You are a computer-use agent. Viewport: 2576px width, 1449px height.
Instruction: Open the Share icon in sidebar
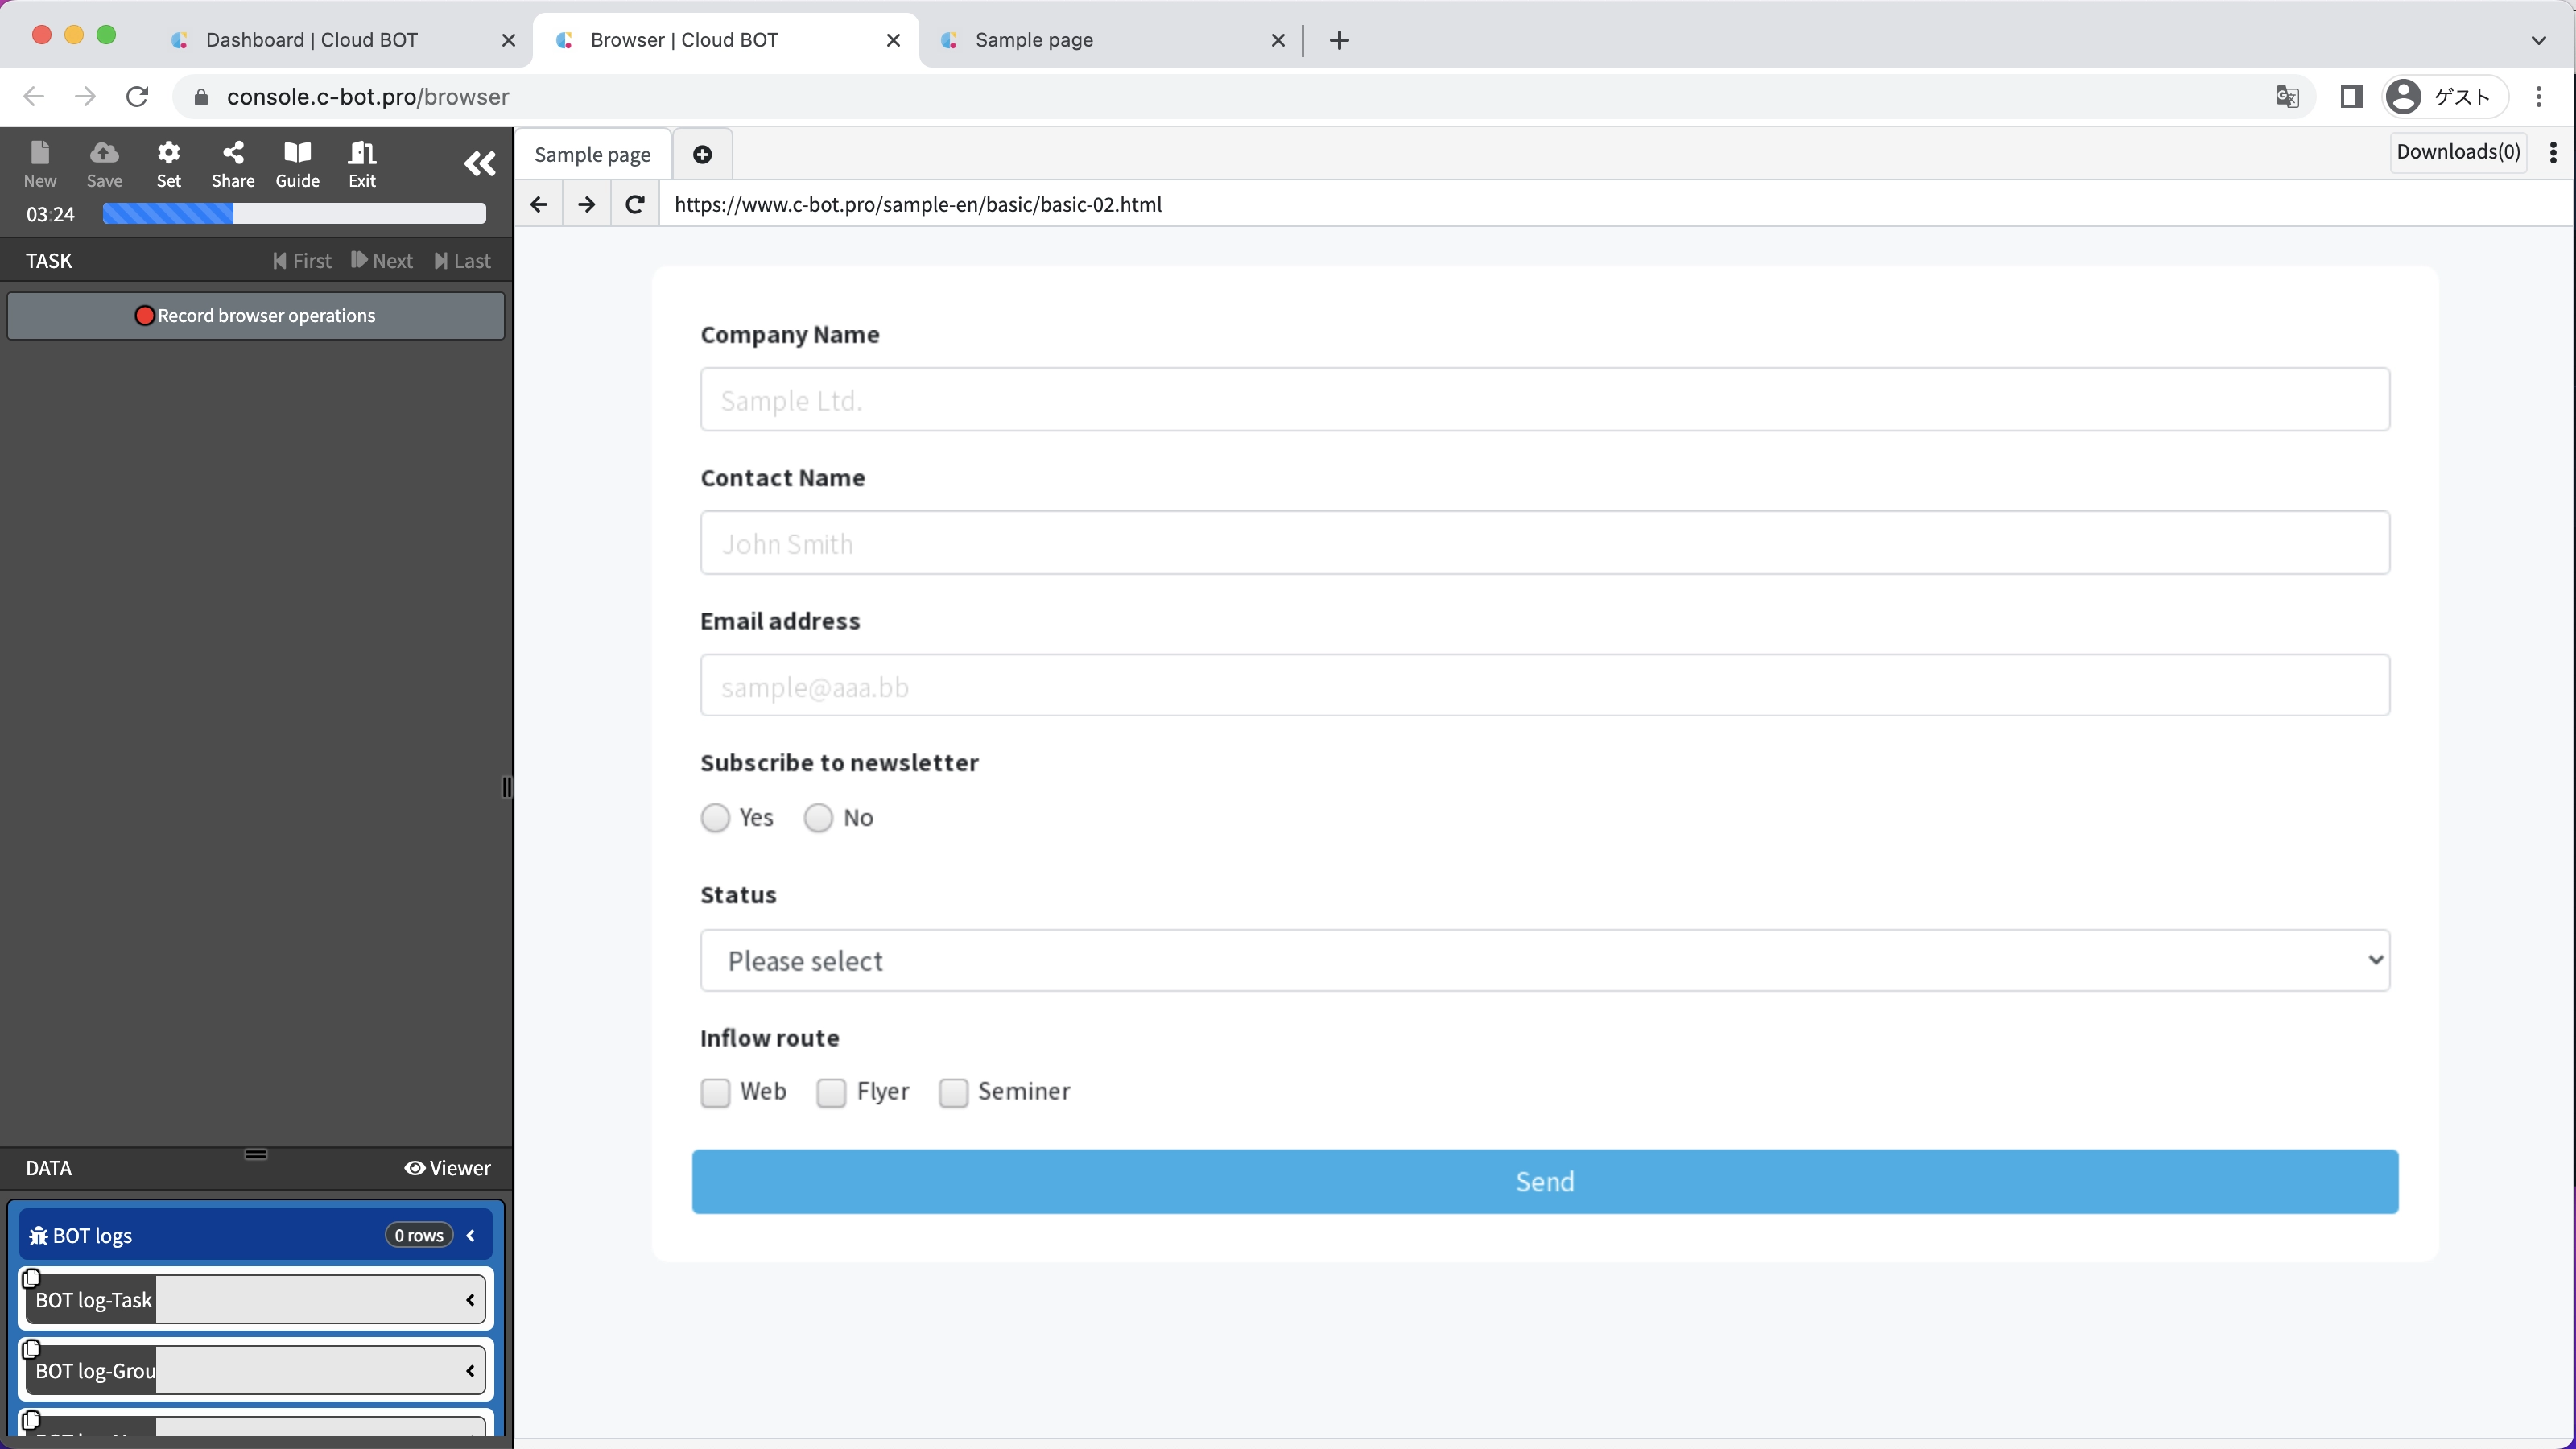click(232, 163)
